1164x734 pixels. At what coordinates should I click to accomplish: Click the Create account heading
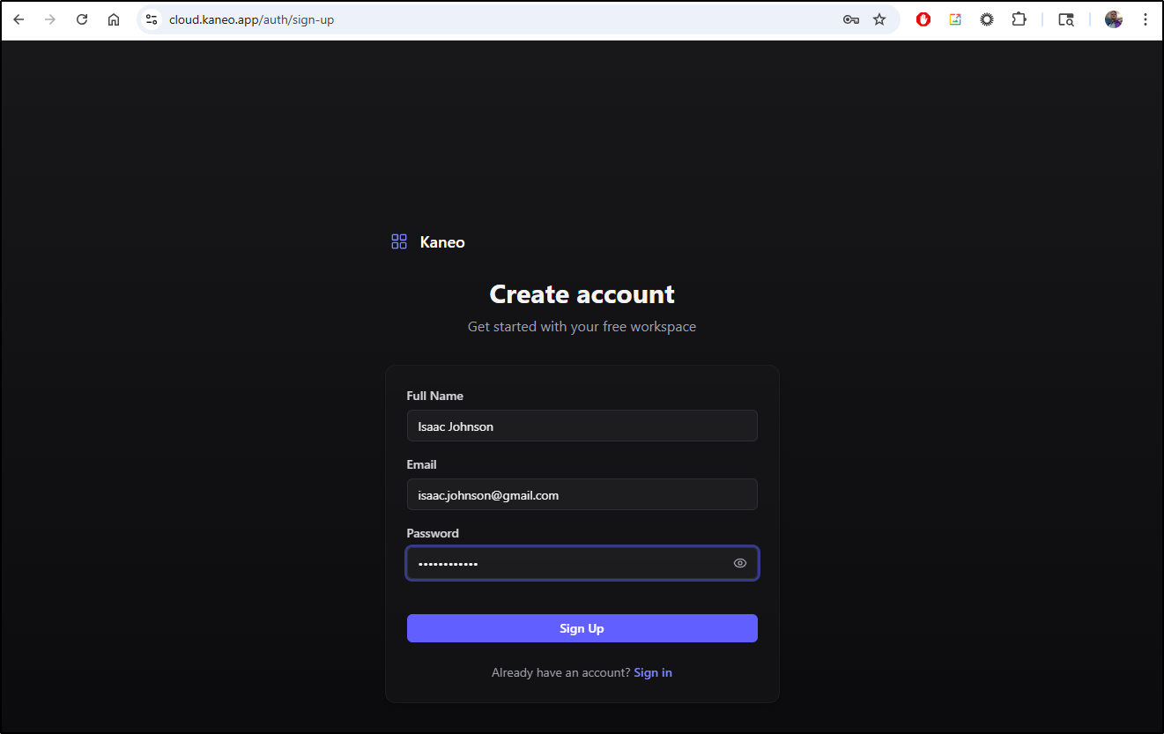tap(582, 294)
